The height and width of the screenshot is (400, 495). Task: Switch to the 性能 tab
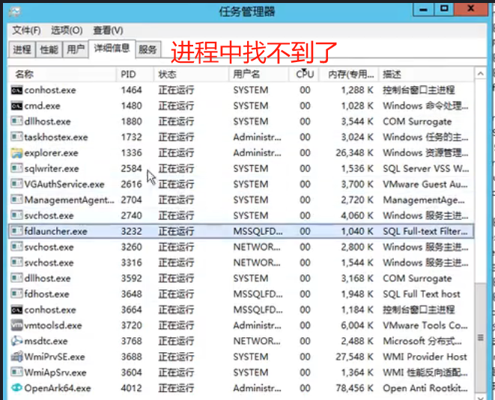(49, 49)
